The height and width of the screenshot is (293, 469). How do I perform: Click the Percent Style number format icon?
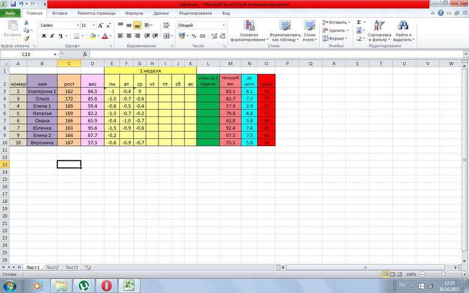point(194,36)
